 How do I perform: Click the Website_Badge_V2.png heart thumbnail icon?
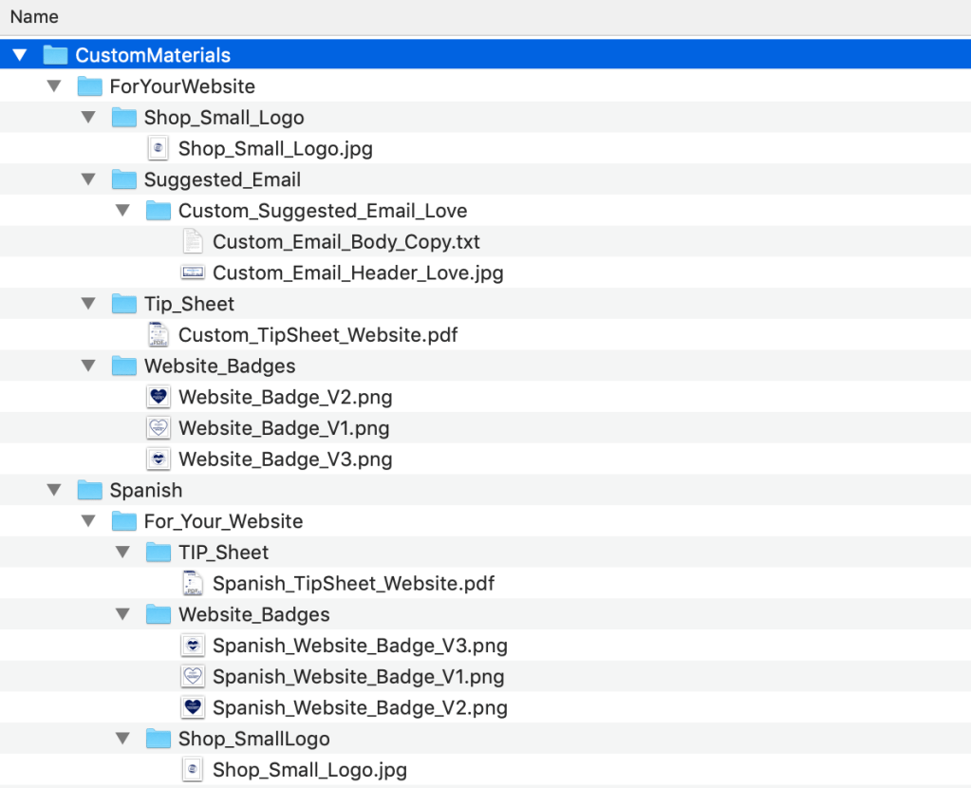[159, 397]
